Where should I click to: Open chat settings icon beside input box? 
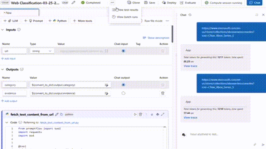click(184, 135)
